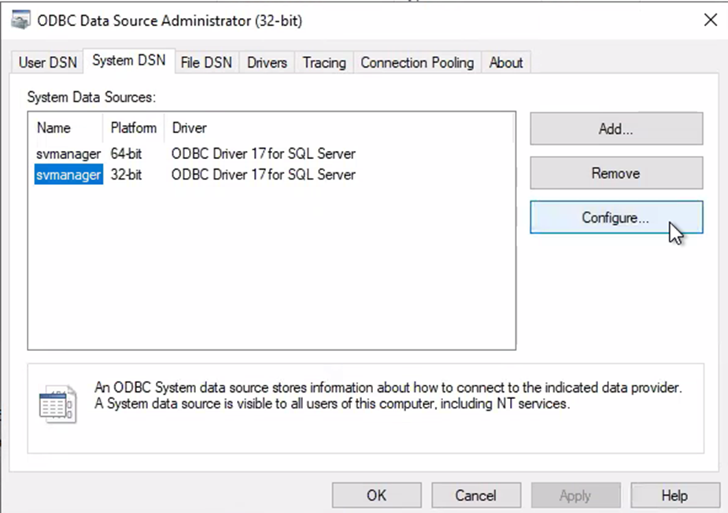The width and height of the screenshot is (728, 513).
Task: Select the 32-bit svmanager data source
Action: tap(68, 175)
